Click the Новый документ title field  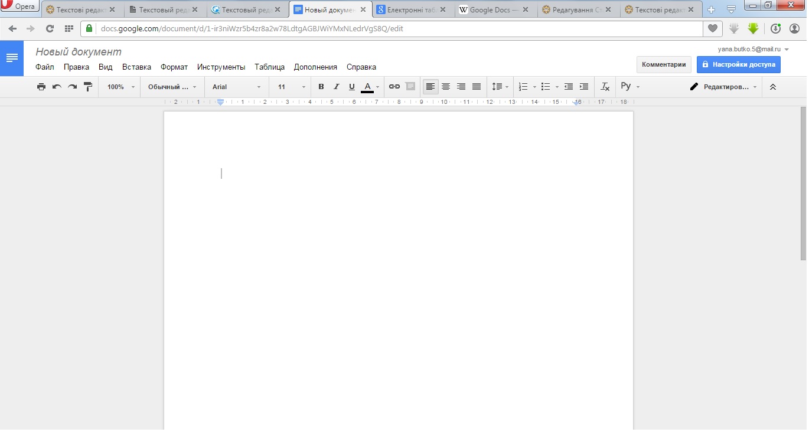point(79,52)
